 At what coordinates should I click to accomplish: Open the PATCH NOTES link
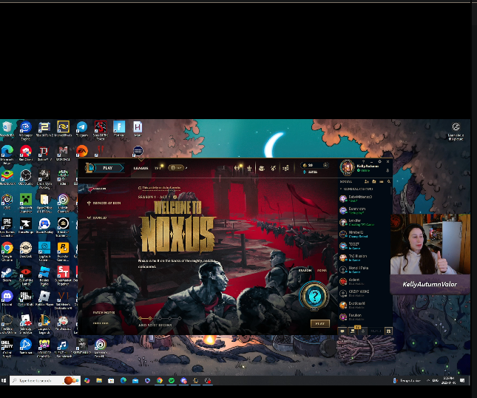pos(104,312)
